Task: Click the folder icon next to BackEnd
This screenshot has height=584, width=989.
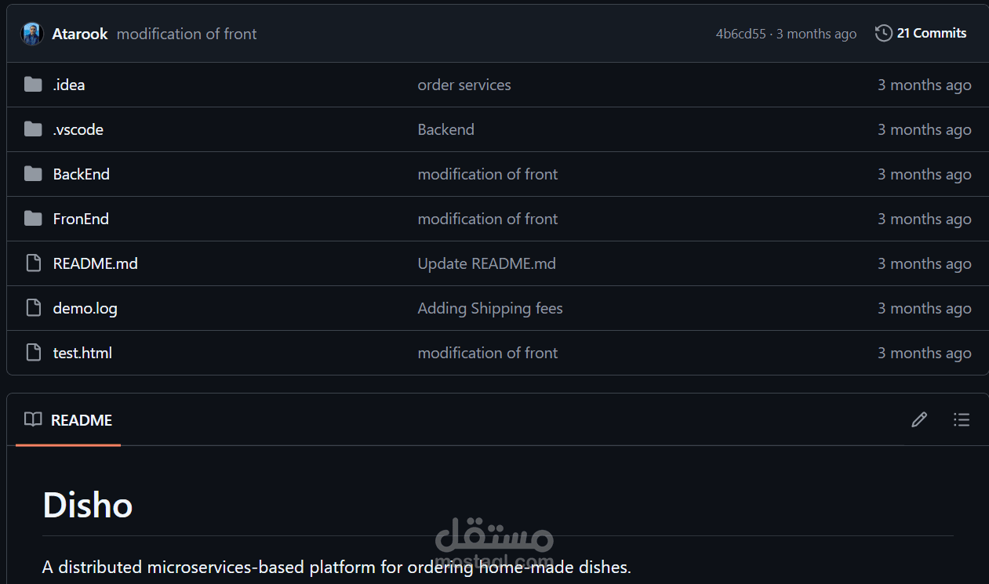Action: (32, 174)
